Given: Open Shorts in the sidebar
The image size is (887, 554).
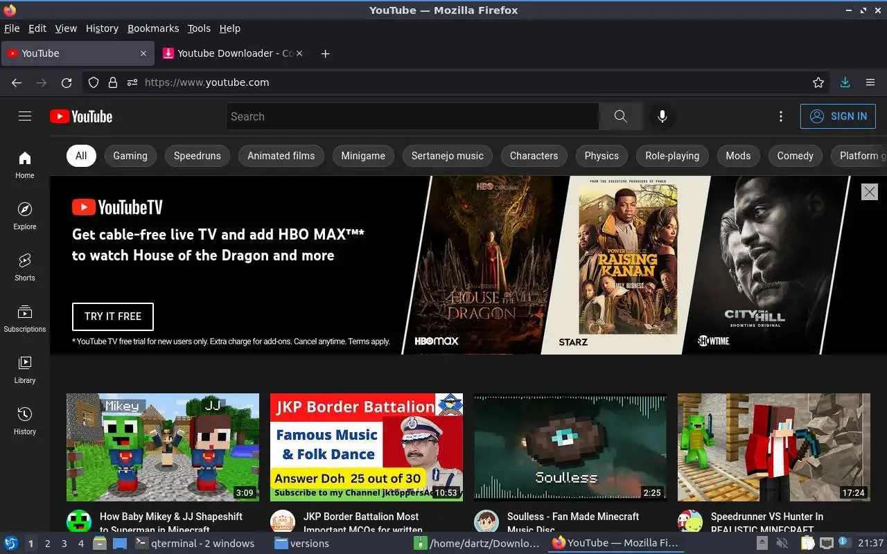Looking at the screenshot, I should [25, 267].
